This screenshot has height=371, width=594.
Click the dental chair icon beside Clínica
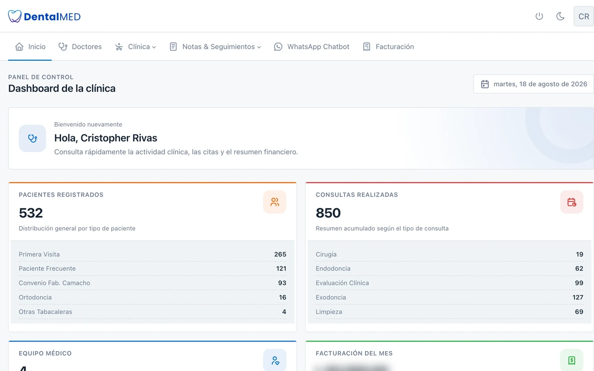119,47
